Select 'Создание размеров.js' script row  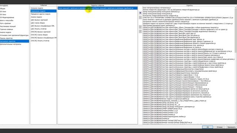coord(181,55)
